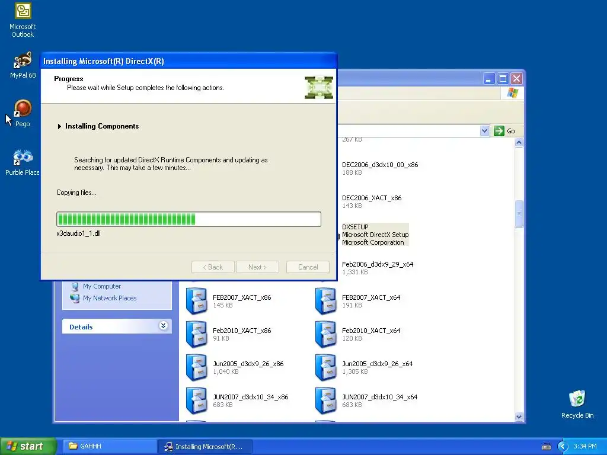Select the DEC2006_d3dx10_00_x86 file name
The image size is (607, 455).
(x=380, y=165)
